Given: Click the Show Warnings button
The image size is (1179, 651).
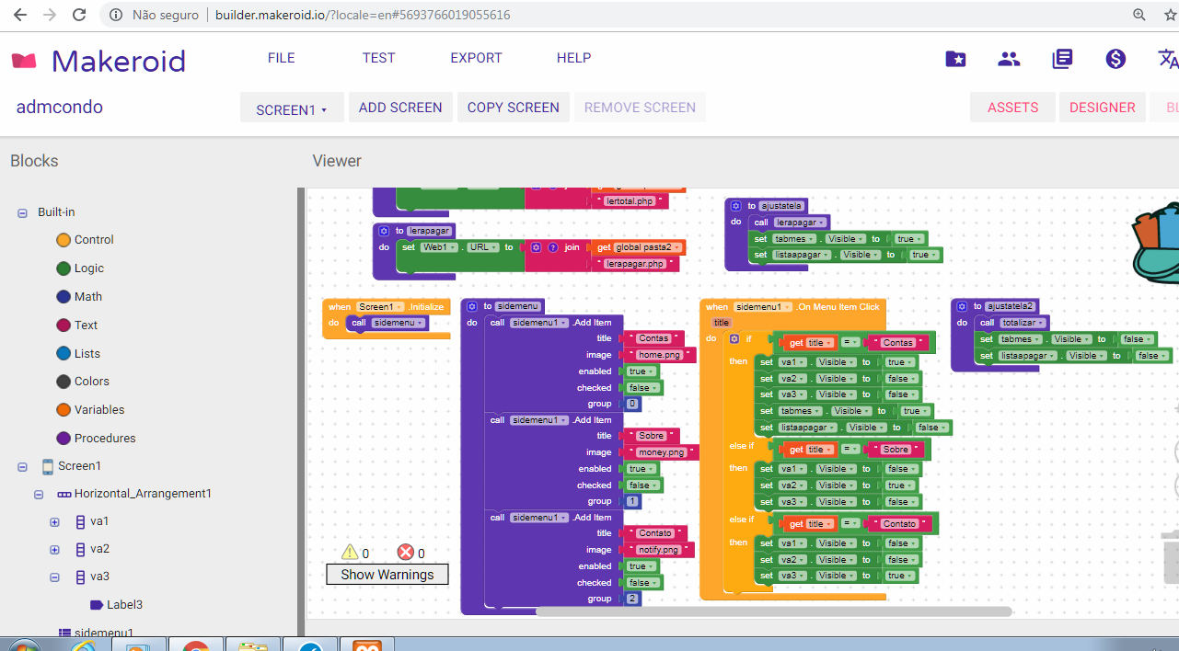Looking at the screenshot, I should [387, 575].
